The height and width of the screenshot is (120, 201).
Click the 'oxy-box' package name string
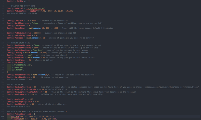[38, 50]
